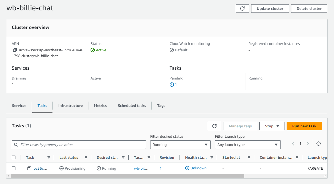The height and width of the screenshot is (184, 334).
Task: Open the Metrics tab
Action: [100, 106]
